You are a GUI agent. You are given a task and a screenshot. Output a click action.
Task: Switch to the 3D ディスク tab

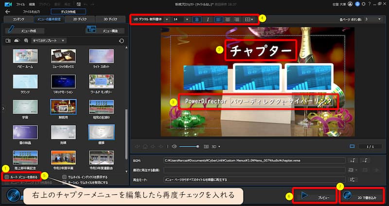(110, 19)
